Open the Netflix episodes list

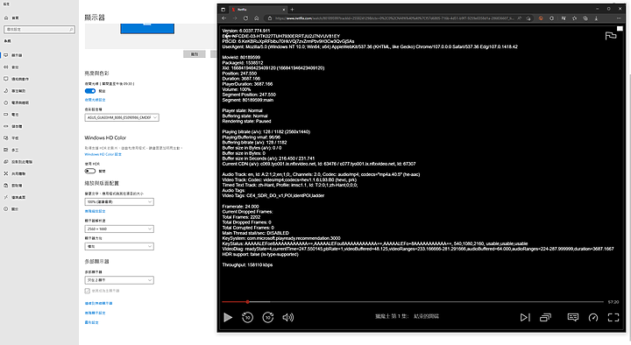[x=546, y=317]
